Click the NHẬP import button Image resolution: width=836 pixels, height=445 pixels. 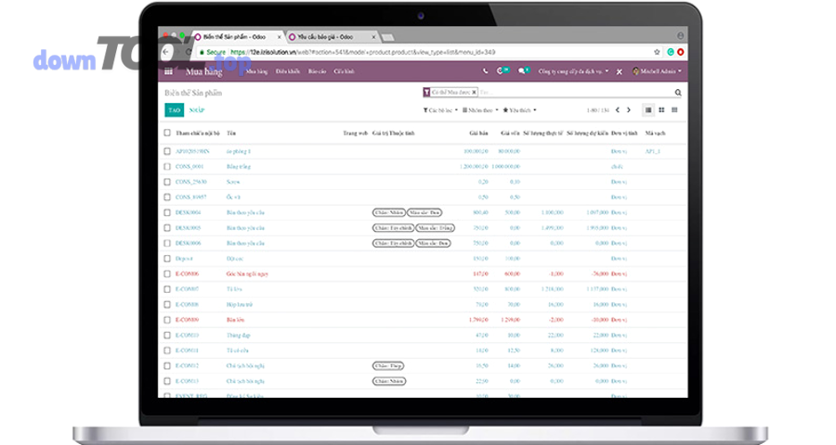196,110
